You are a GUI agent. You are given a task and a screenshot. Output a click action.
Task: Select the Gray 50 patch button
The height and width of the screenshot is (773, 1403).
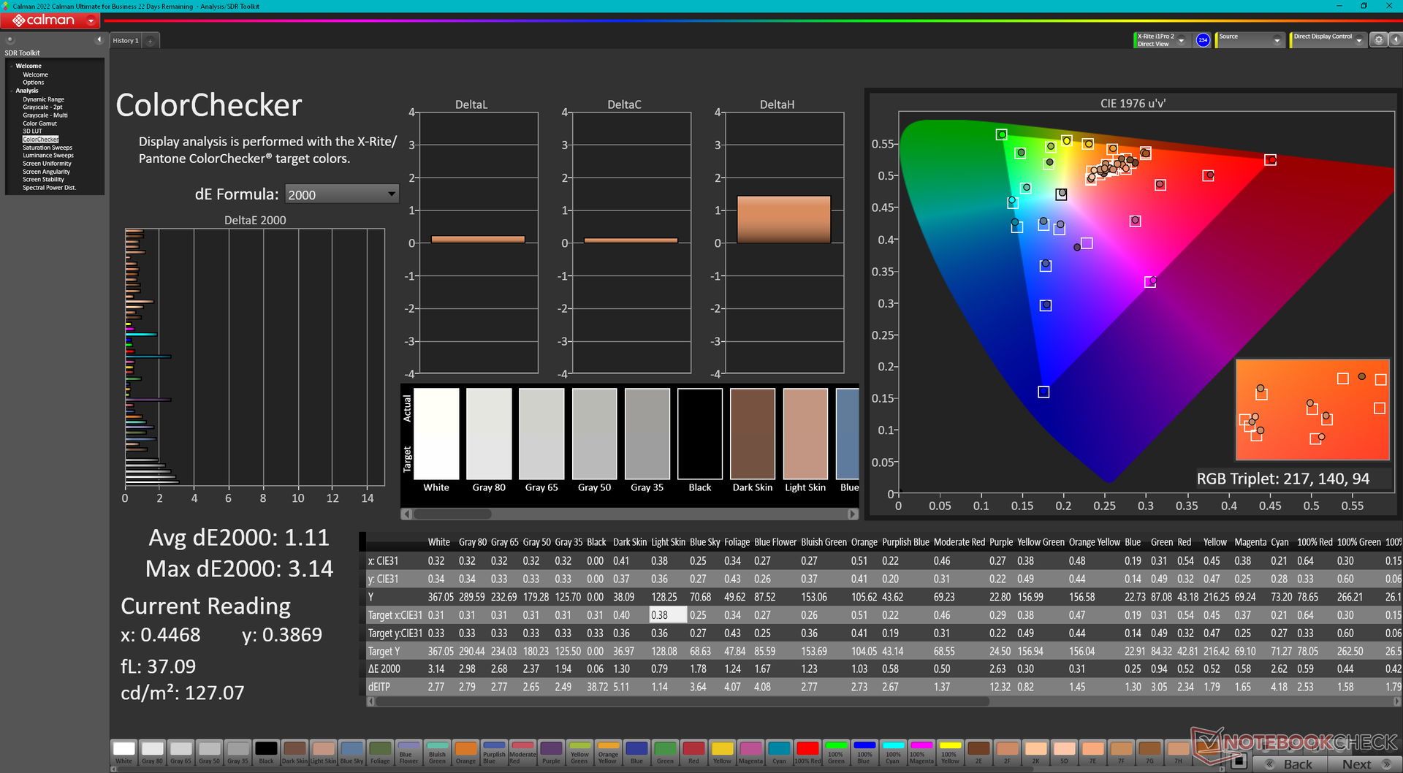pos(209,753)
